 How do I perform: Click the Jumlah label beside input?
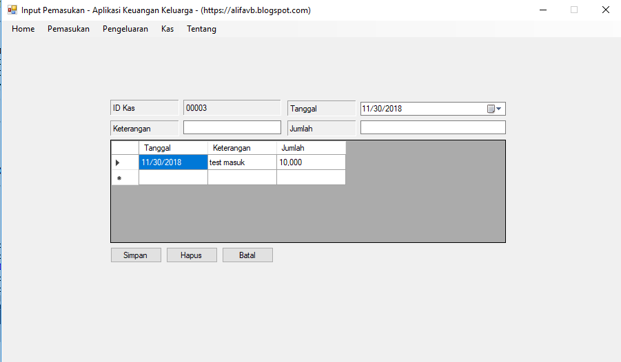pyautogui.click(x=322, y=129)
